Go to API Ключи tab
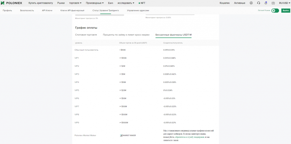 (x=47, y=10)
